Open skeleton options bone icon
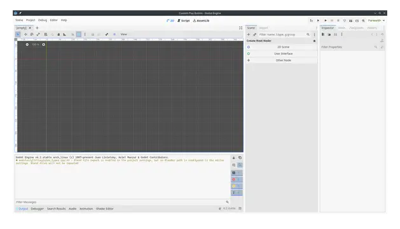Image resolution: width=400 pixels, height=229 pixels. [x=107, y=34]
